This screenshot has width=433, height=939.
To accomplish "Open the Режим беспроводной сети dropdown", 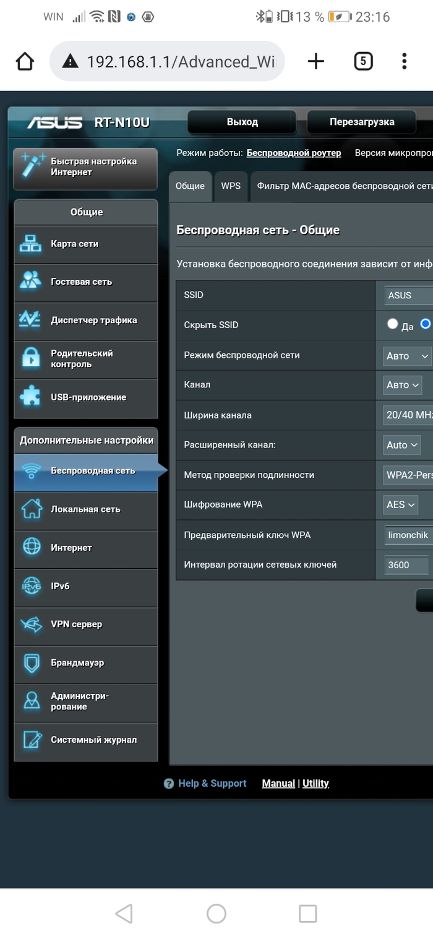I will click(407, 356).
